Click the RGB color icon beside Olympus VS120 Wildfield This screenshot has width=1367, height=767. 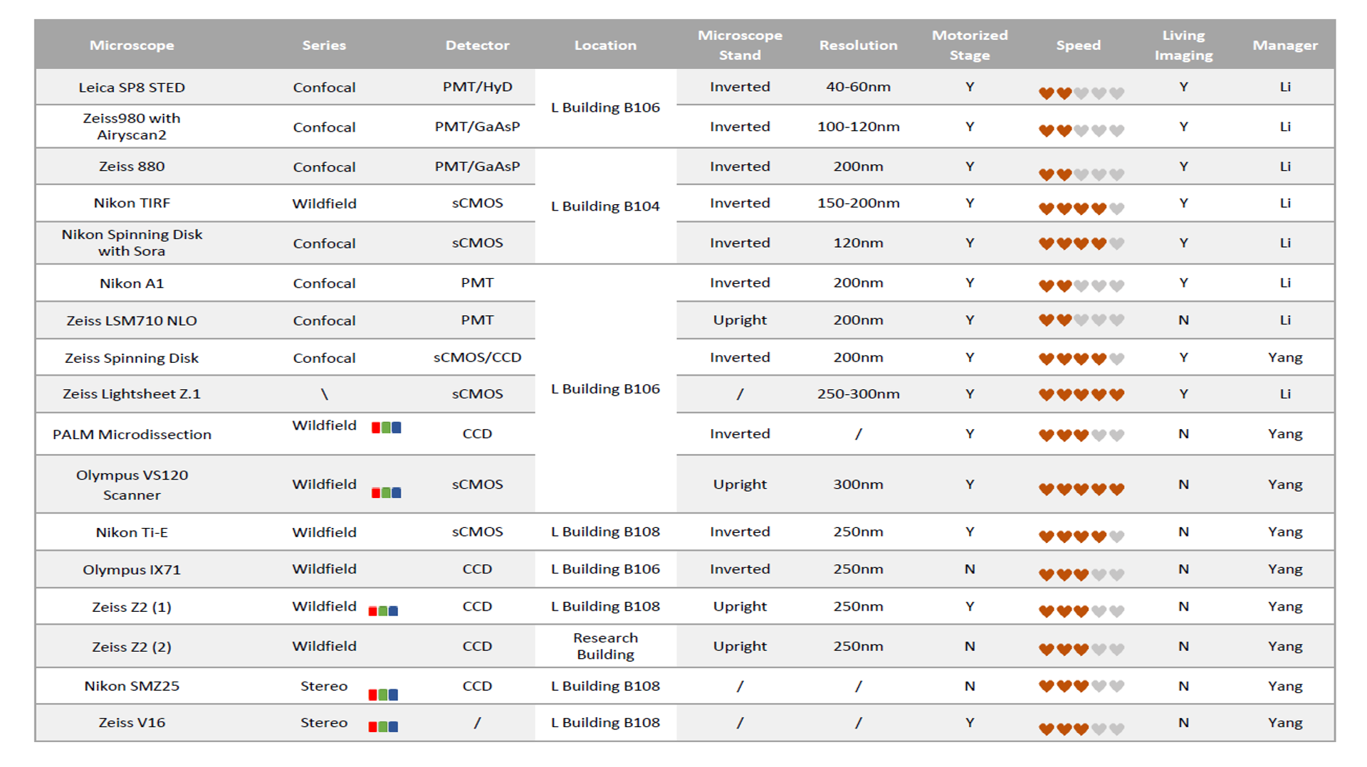pyautogui.click(x=386, y=492)
